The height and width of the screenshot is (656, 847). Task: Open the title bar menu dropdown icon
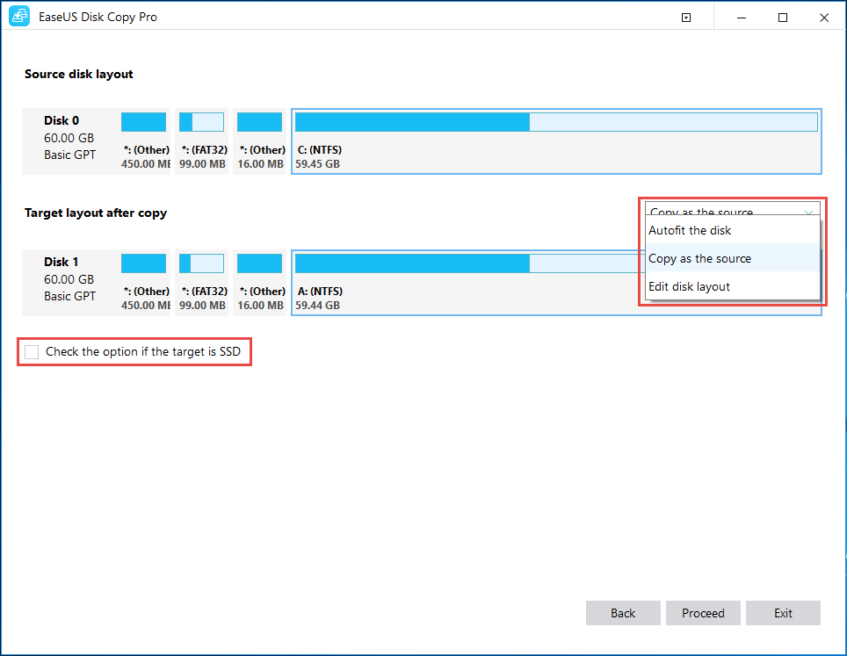(686, 18)
